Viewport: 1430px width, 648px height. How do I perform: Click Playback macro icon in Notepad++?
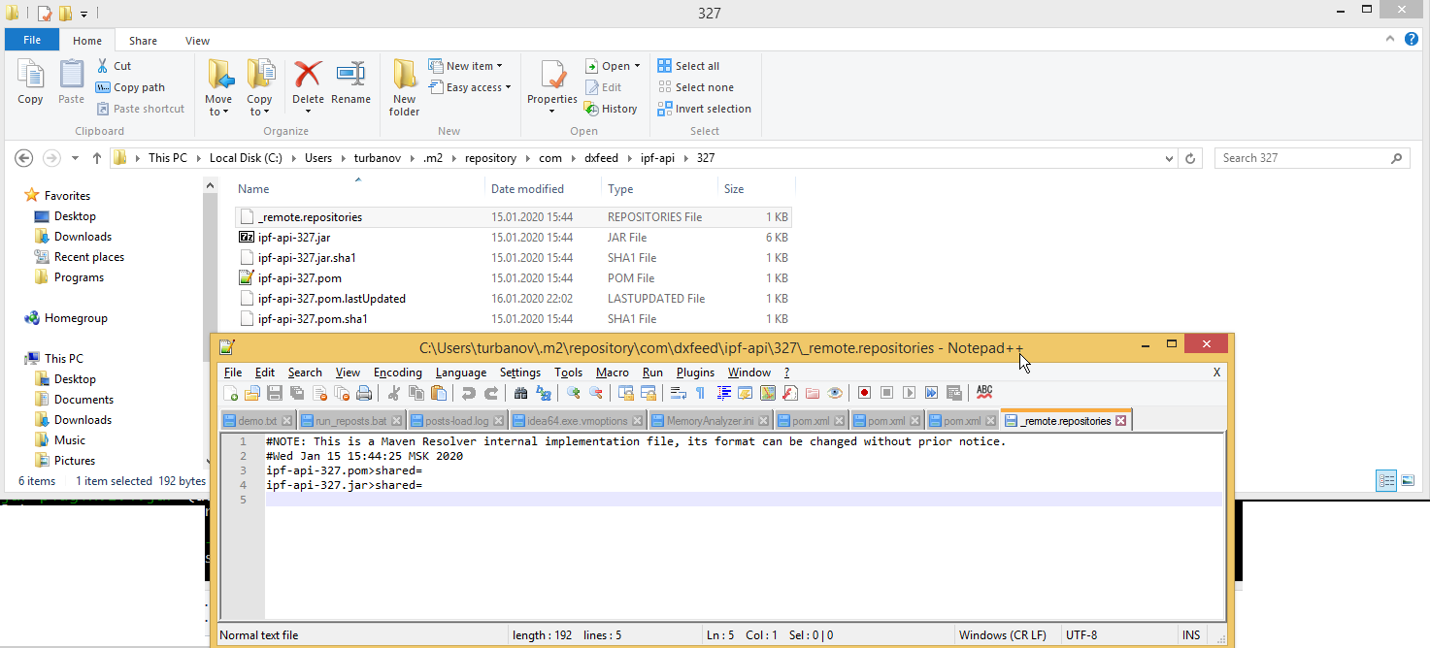point(909,393)
